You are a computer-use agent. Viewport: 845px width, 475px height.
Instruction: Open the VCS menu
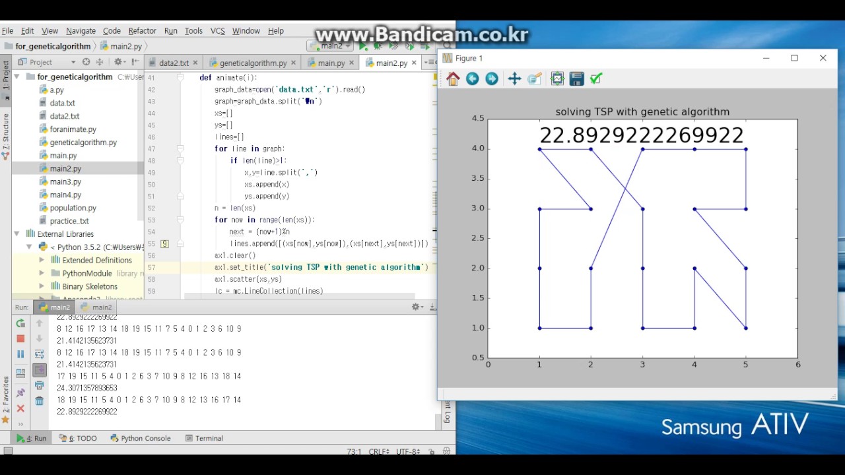pos(217,31)
